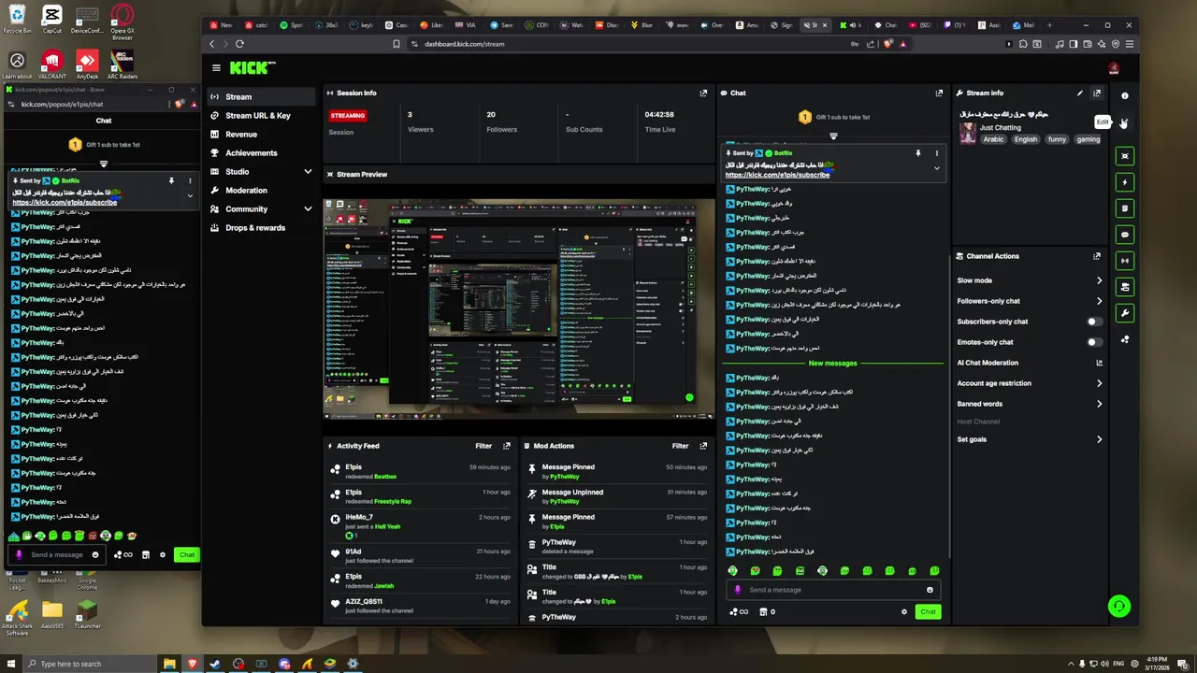1197x673 pixels.
Task: Open emoji picker in dashboard message box
Action: point(930,590)
